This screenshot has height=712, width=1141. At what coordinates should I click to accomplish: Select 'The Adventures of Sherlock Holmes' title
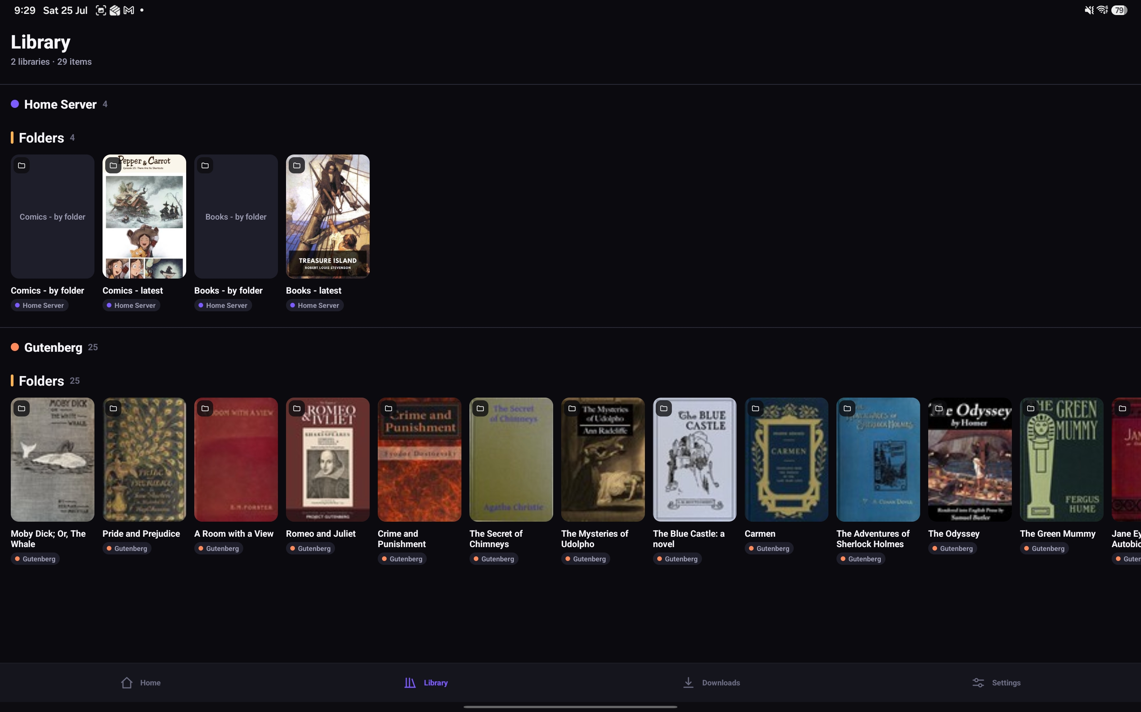[873, 538]
